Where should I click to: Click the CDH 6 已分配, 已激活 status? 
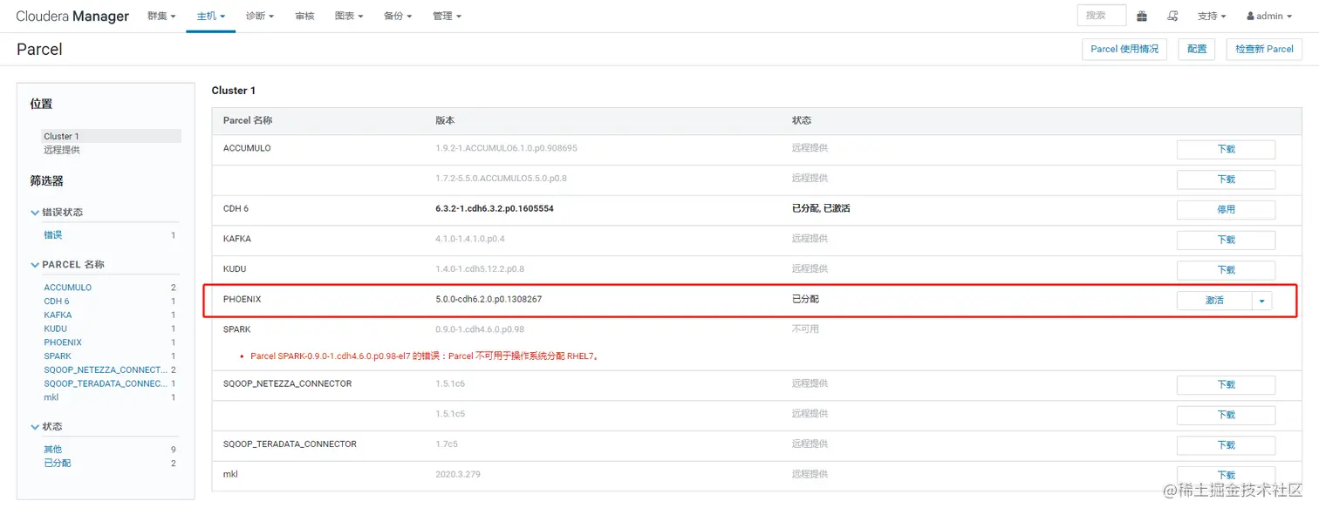tap(821, 209)
